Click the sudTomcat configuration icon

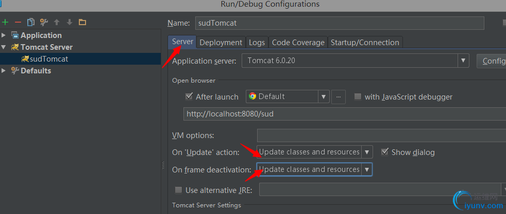(x=25, y=59)
